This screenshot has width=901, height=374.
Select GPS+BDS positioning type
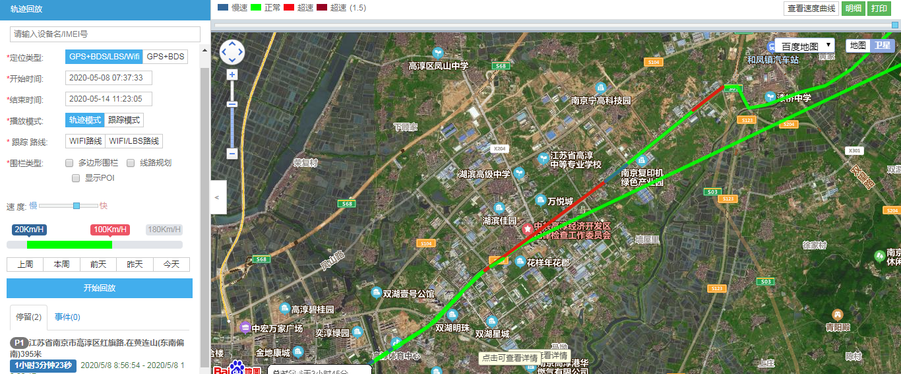[166, 57]
